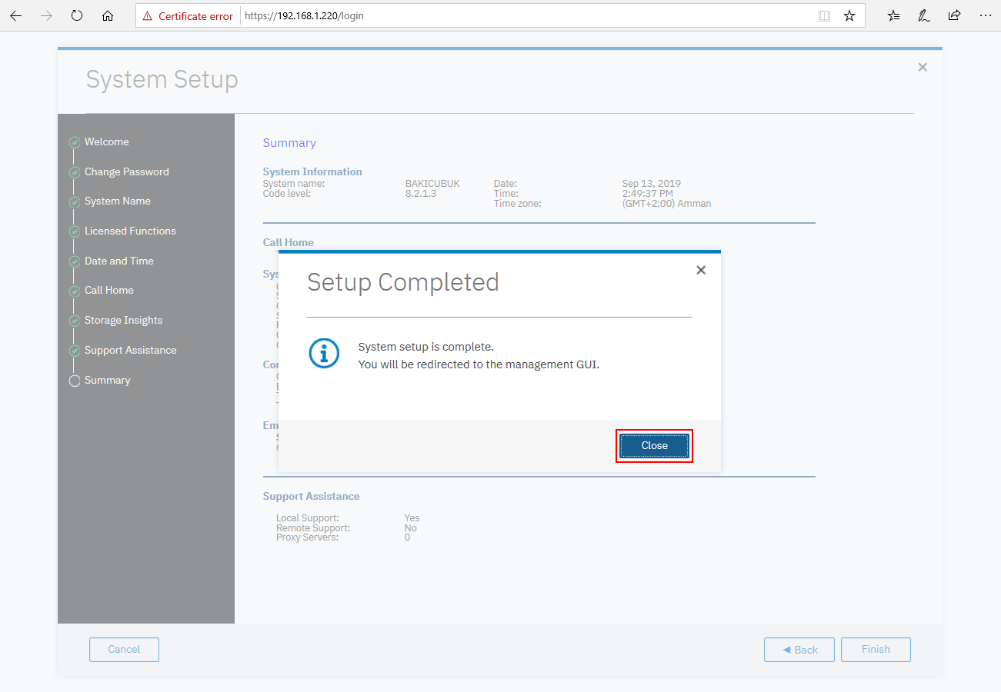Click the Setup Completed dialog title
The width and height of the screenshot is (1001, 692).
point(403,282)
